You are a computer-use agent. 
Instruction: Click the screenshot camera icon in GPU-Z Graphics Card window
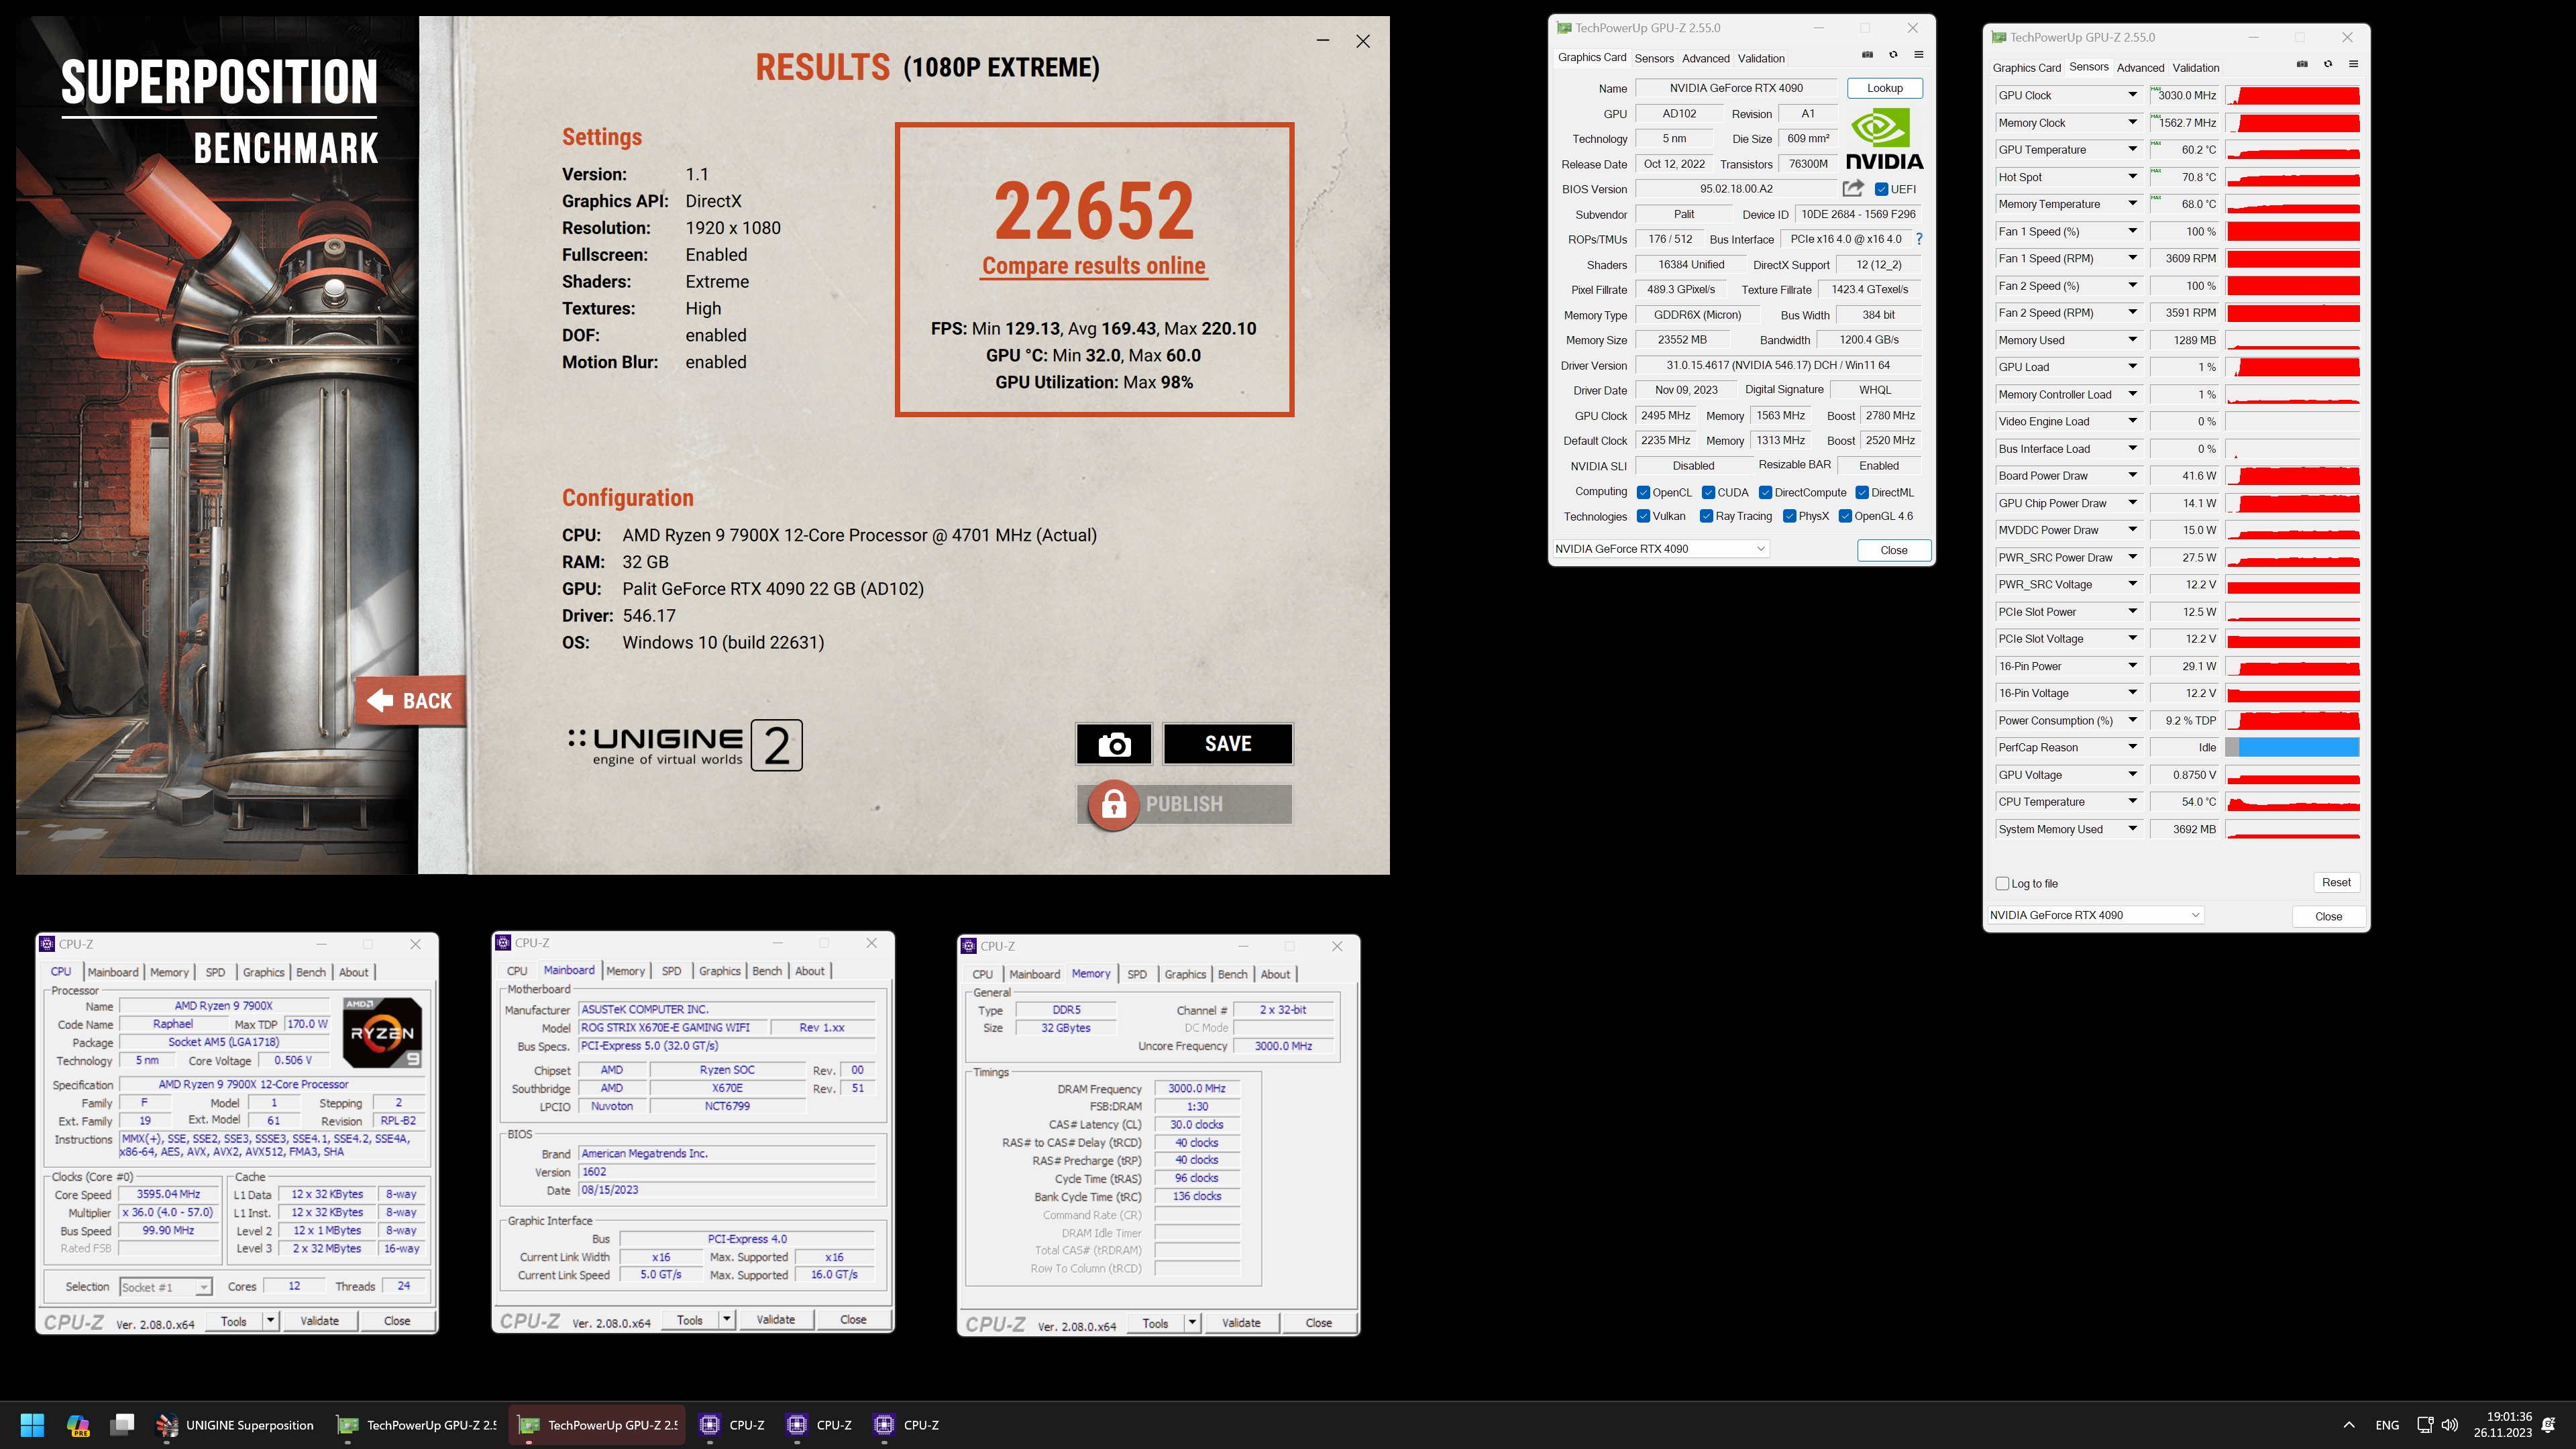[x=1867, y=55]
